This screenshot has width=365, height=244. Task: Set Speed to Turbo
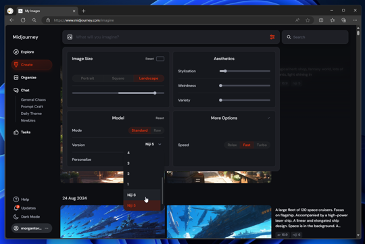point(262,145)
